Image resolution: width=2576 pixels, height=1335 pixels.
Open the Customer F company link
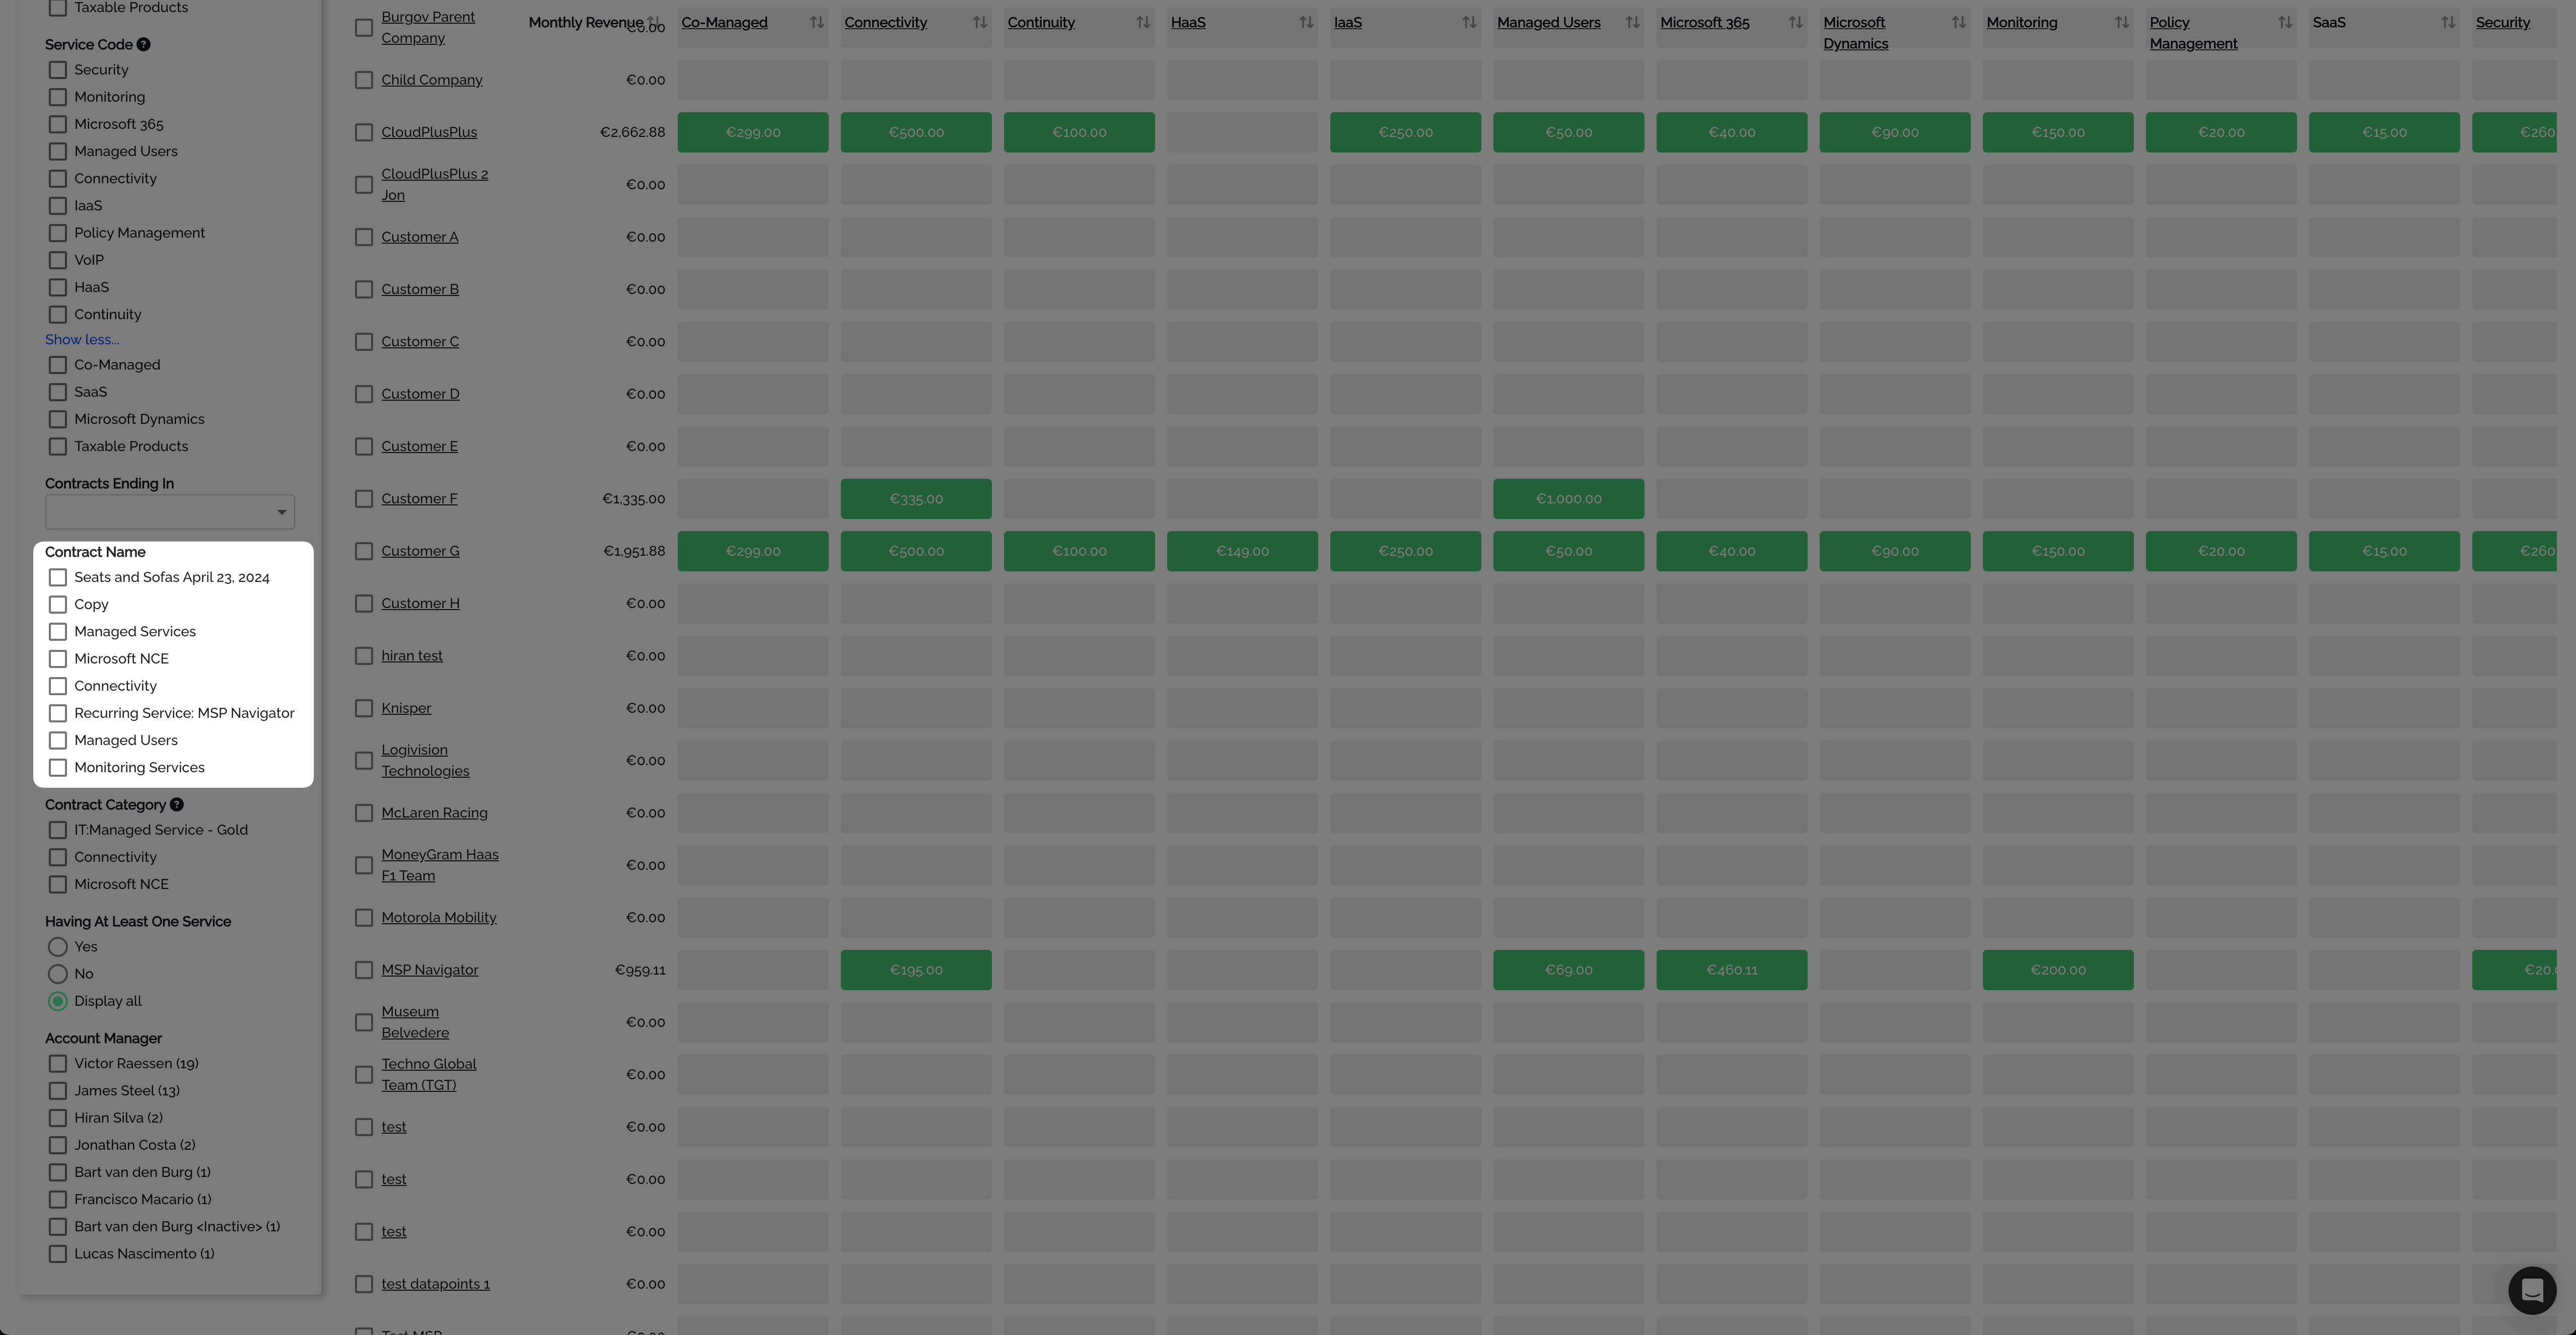tap(419, 498)
